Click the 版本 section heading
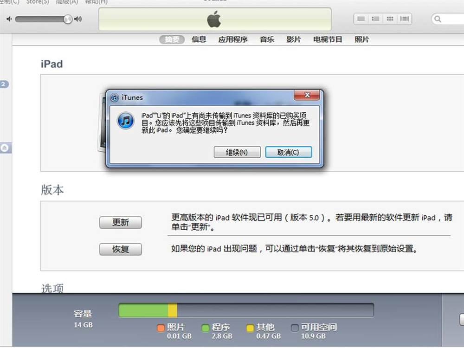Screen dimensions: 464x348 52,190
